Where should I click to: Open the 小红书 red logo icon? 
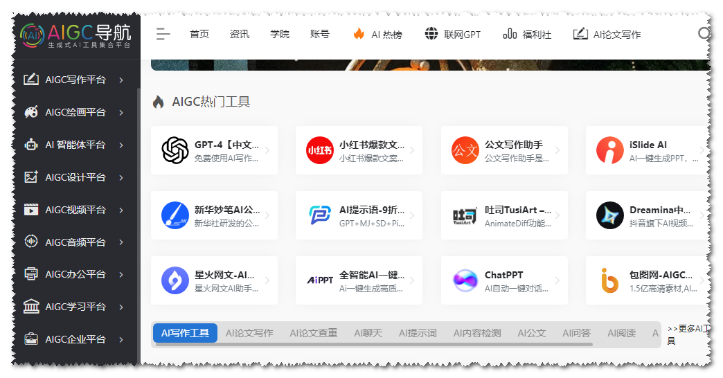pos(320,150)
